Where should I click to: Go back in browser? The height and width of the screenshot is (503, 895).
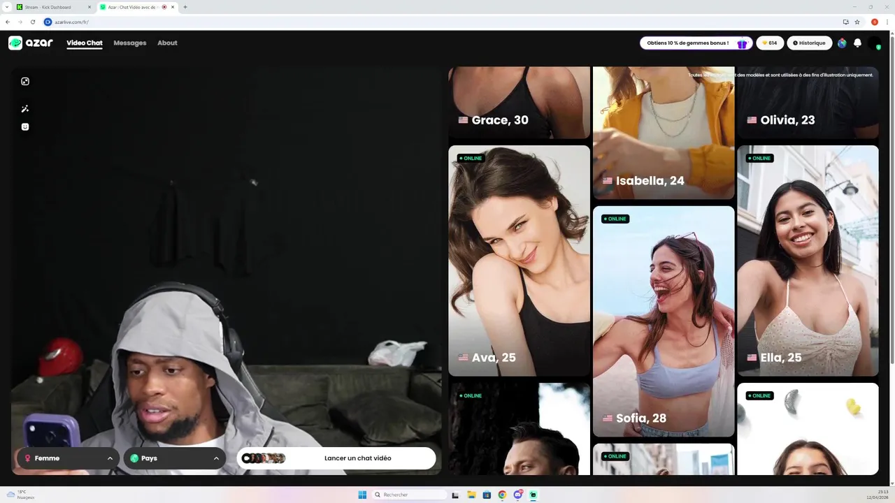click(8, 22)
